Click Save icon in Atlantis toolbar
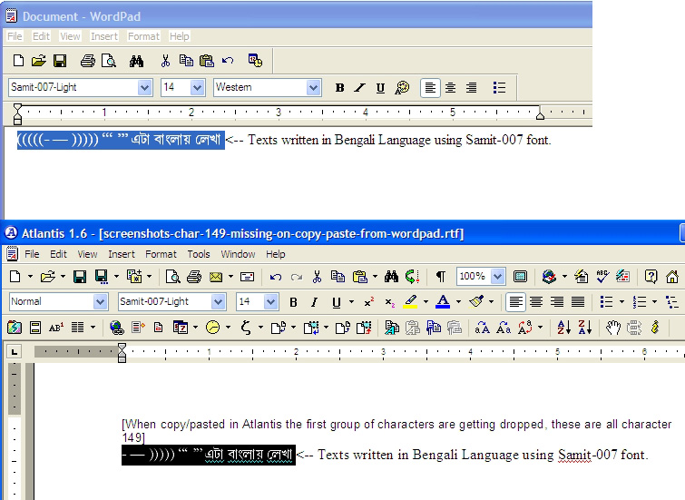Image resolution: width=685 pixels, height=500 pixels. (80, 276)
